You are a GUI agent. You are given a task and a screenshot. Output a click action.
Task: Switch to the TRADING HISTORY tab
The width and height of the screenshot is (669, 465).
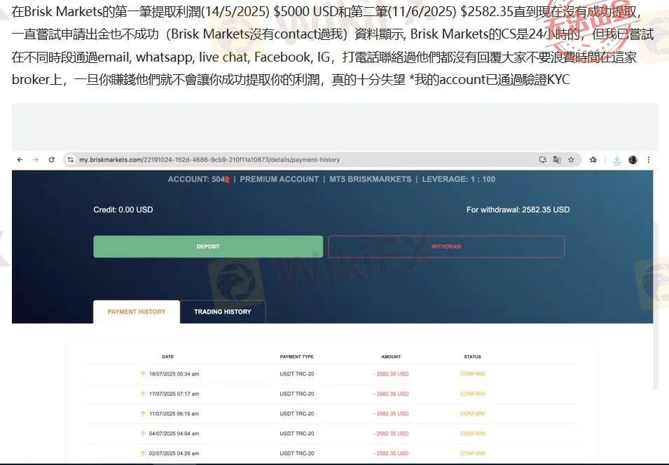(223, 312)
